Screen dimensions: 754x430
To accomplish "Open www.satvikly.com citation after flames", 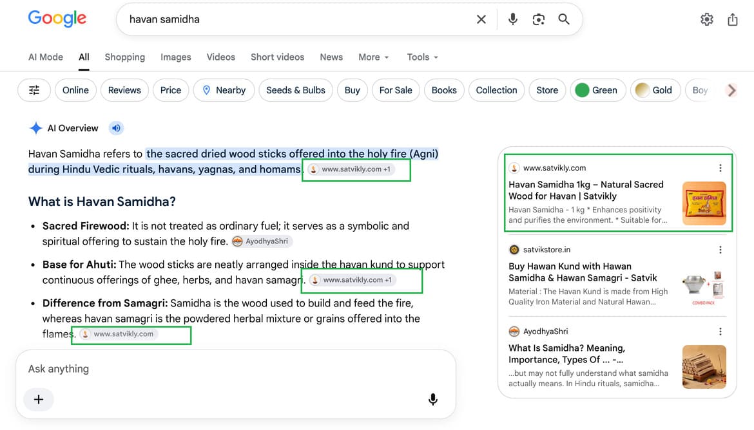I will (x=119, y=334).
